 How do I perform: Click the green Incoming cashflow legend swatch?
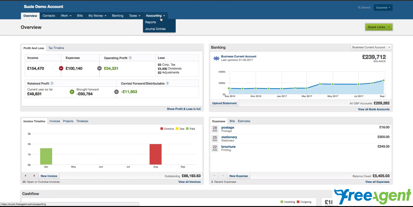282,202
